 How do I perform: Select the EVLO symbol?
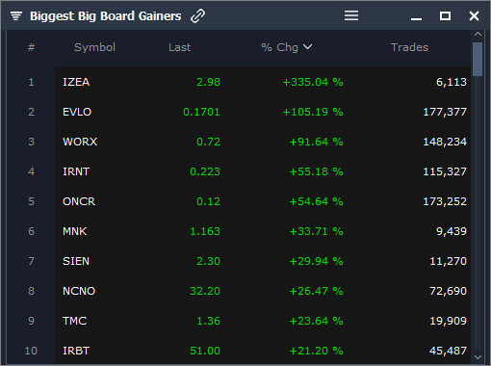coord(77,112)
